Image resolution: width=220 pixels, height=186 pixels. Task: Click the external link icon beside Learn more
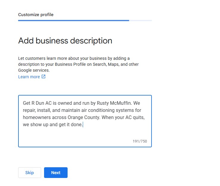[43, 76]
